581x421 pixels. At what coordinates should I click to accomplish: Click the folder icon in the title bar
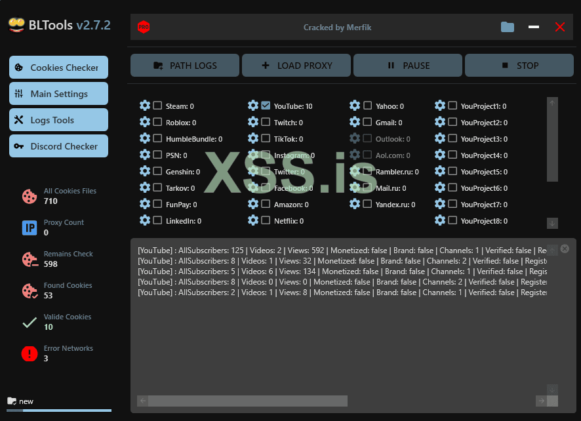coord(508,27)
